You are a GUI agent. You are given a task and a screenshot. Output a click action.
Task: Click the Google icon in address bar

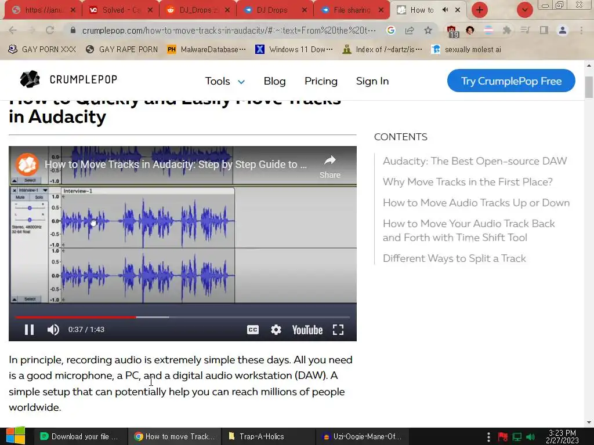(391, 30)
